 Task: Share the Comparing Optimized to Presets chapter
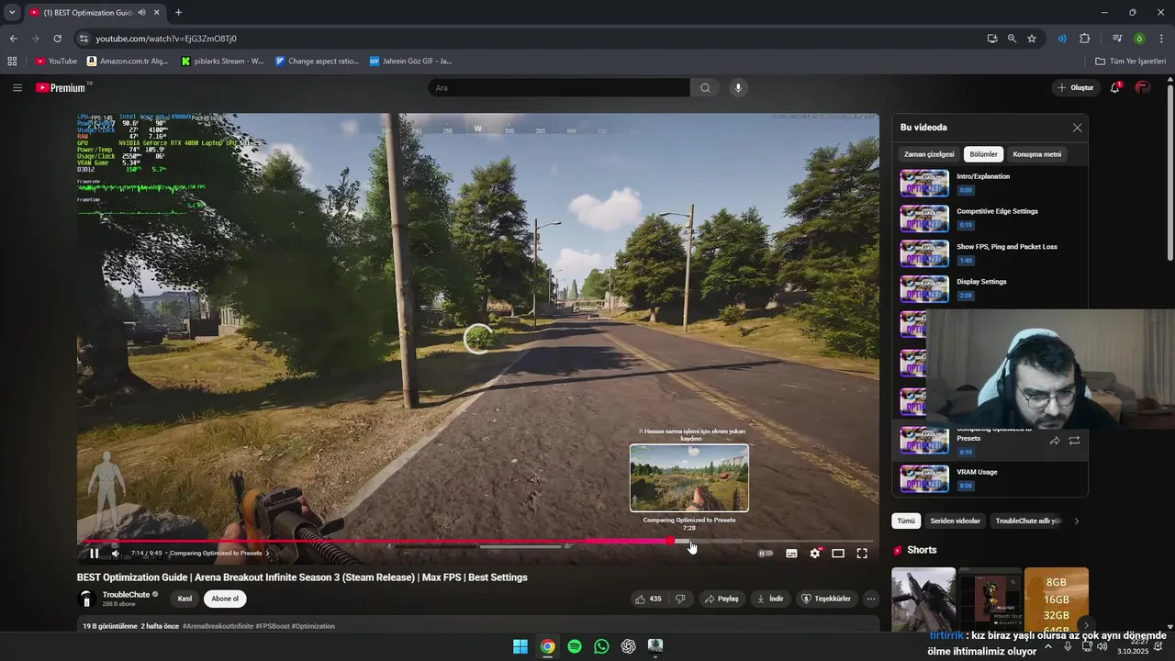[x=1055, y=441]
